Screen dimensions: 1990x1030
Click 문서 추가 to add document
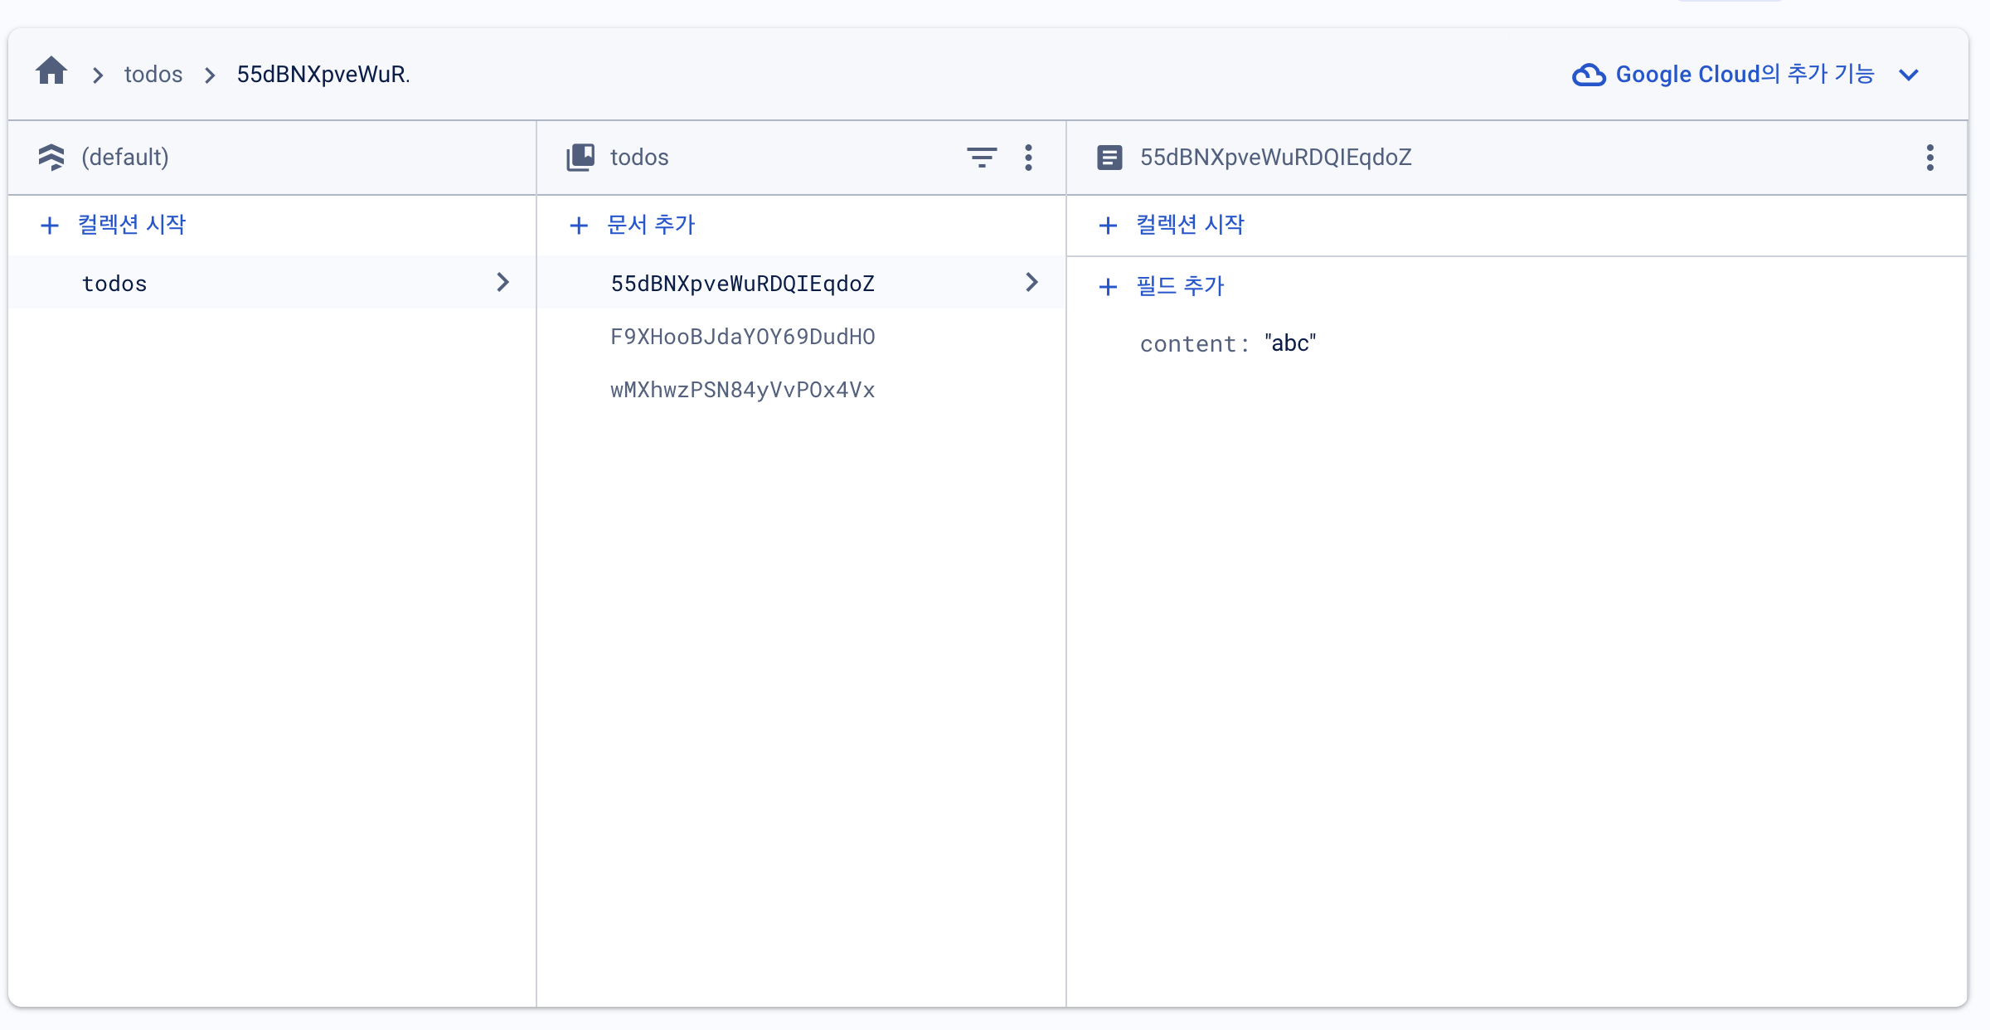(650, 225)
